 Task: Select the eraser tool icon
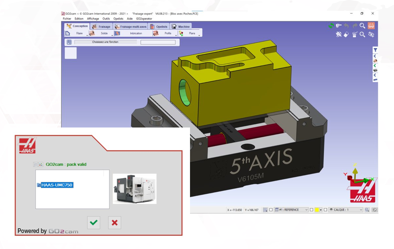coord(346,34)
